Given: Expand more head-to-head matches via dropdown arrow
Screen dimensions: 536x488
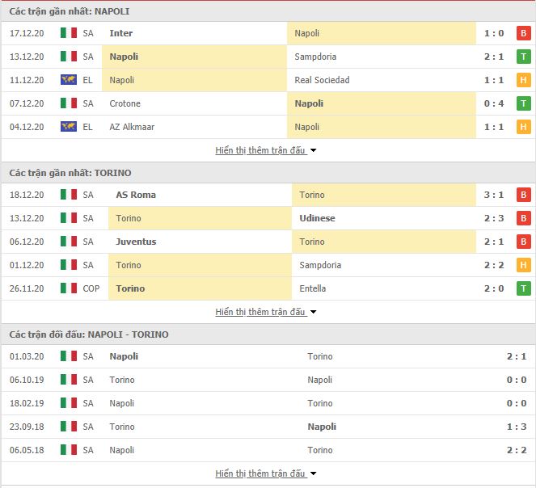Looking at the screenshot, I should (x=313, y=473).
